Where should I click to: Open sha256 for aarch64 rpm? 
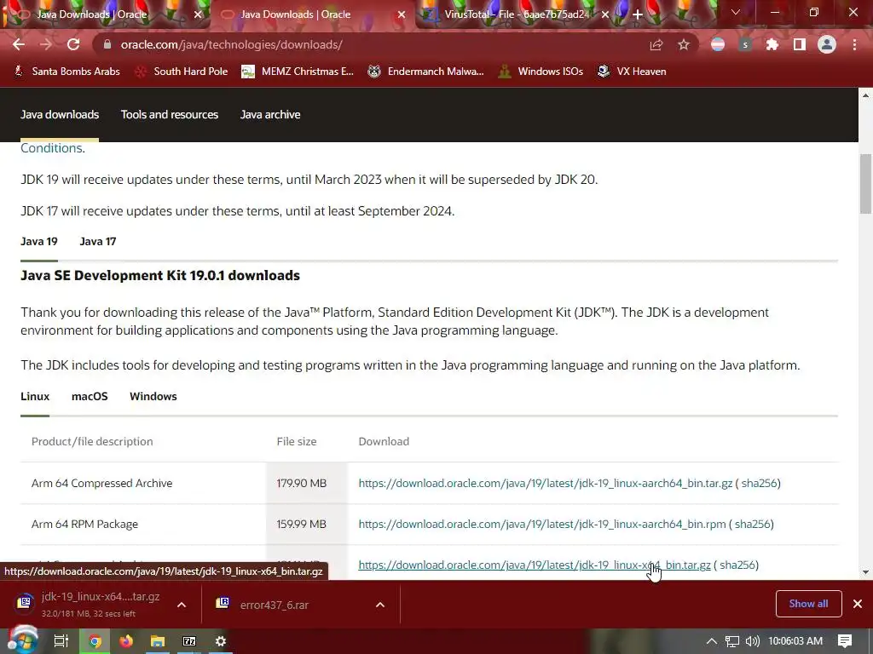752,524
